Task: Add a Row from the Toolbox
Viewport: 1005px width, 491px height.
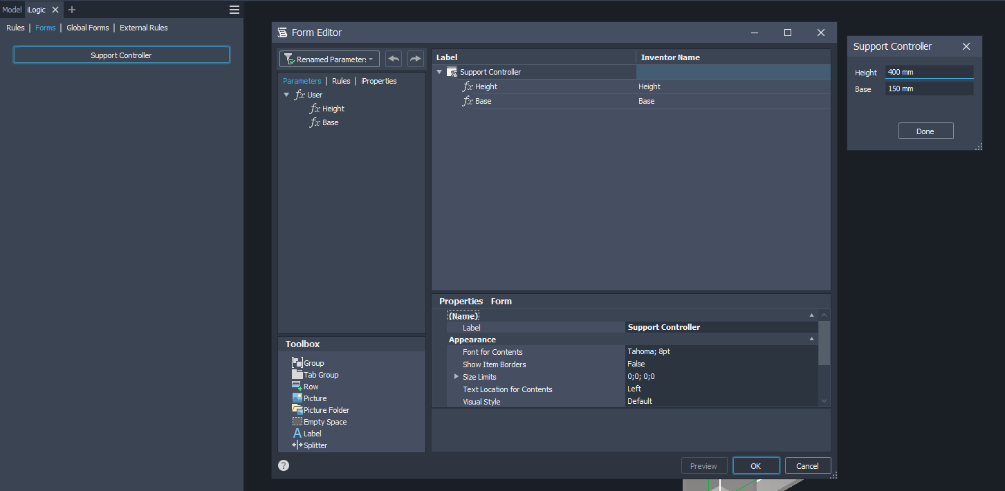Action: tap(310, 387)
